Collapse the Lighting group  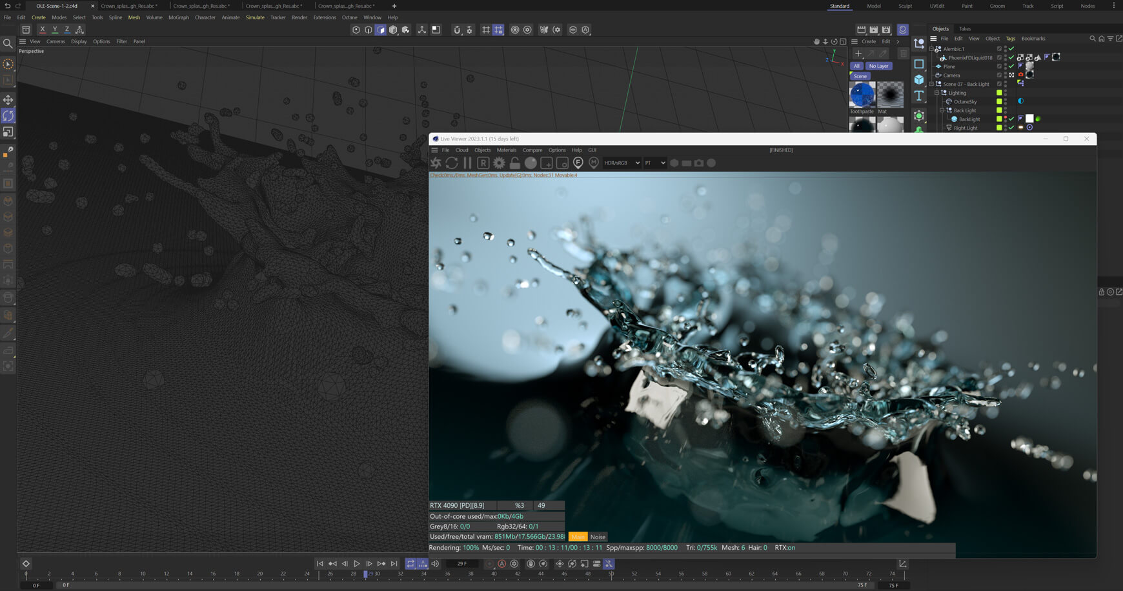[936, 93]
